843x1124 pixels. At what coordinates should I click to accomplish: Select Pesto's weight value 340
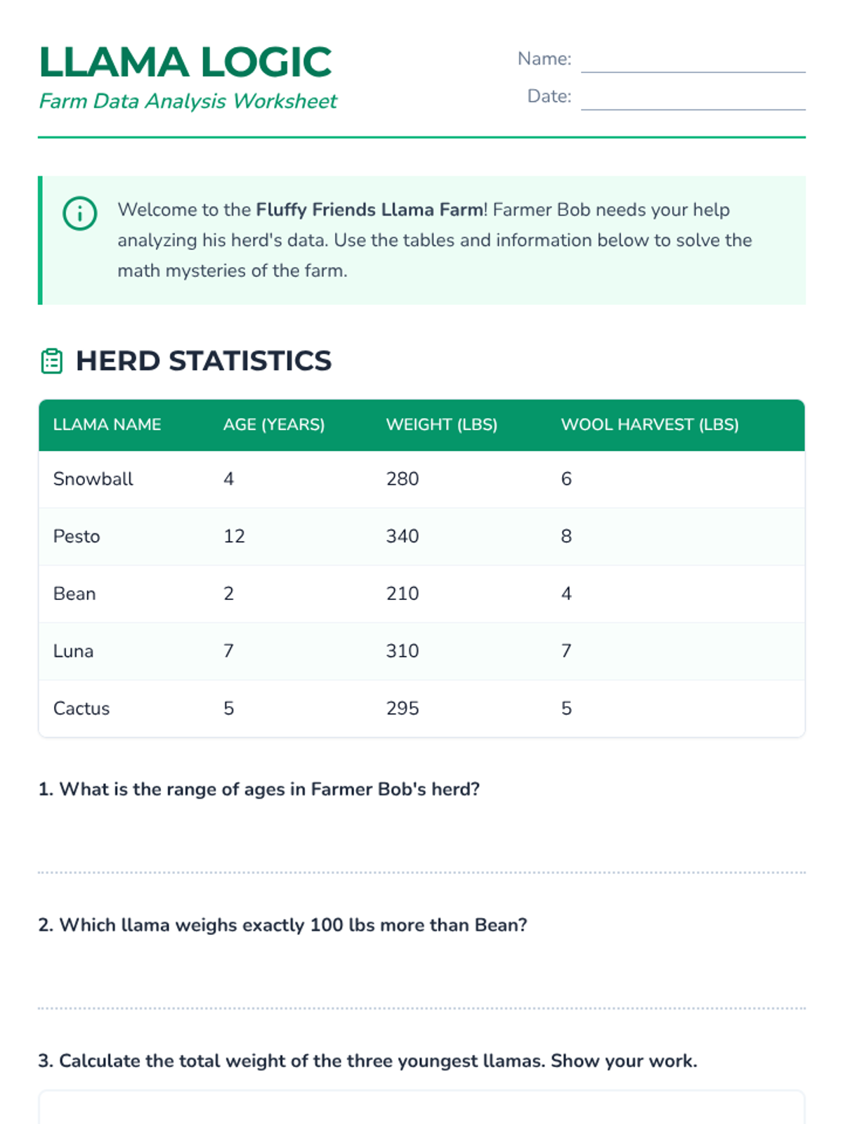403,537
